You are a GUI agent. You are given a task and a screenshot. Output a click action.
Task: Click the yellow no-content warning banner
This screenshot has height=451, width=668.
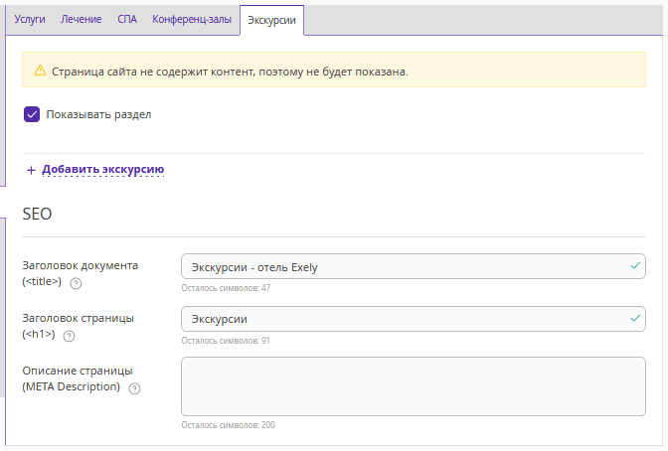pos(334,70)
